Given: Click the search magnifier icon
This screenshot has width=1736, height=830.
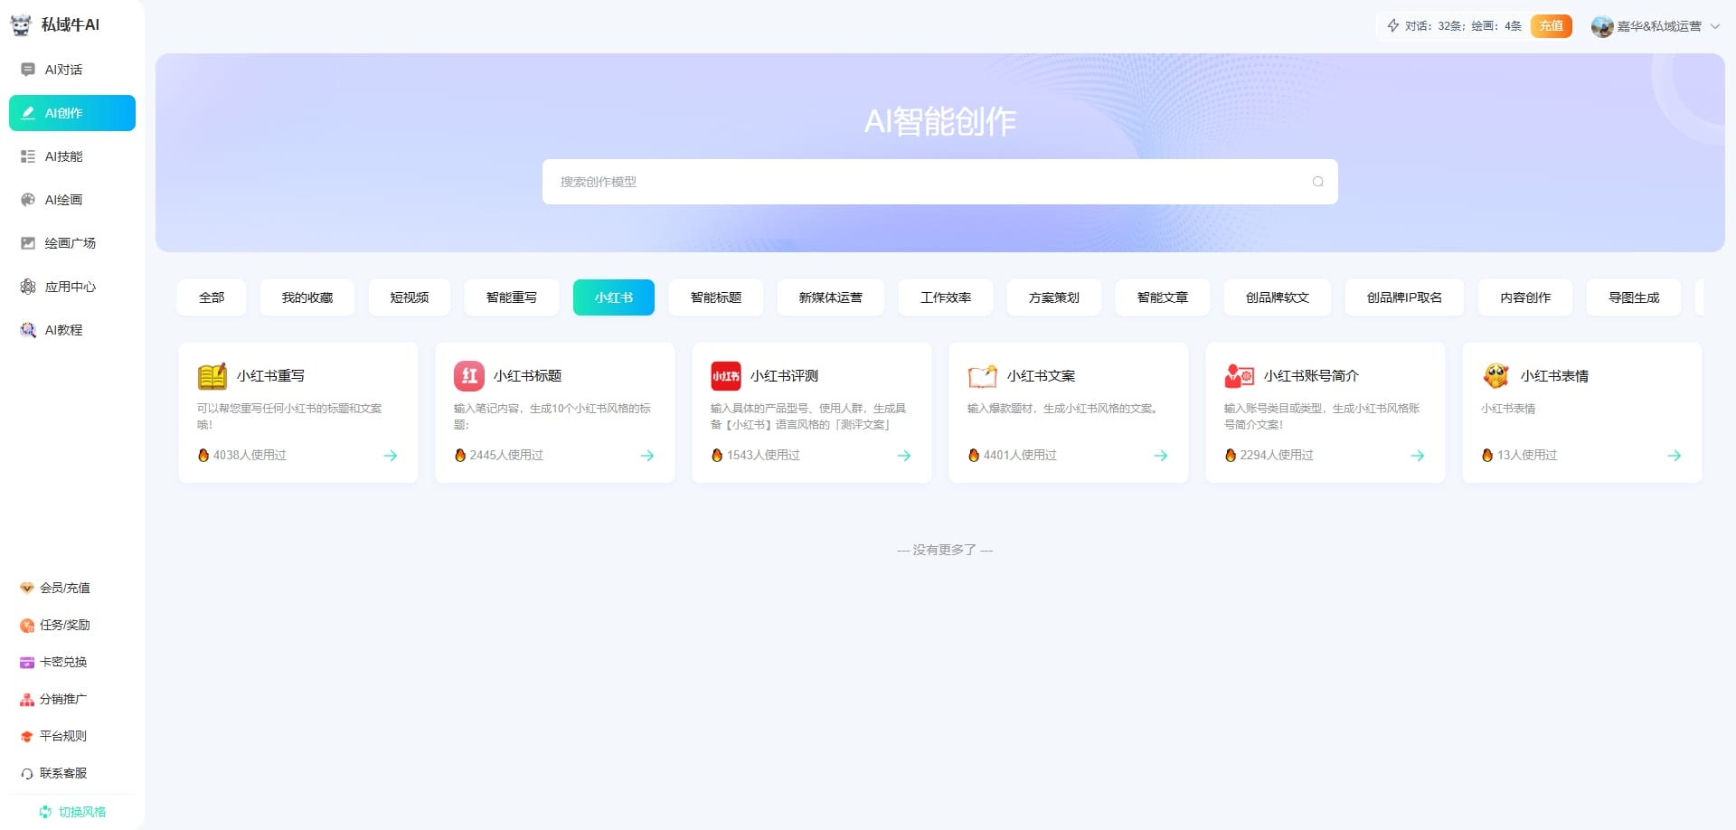Looking at the screenshot, I should click(x=1318, y=182).
